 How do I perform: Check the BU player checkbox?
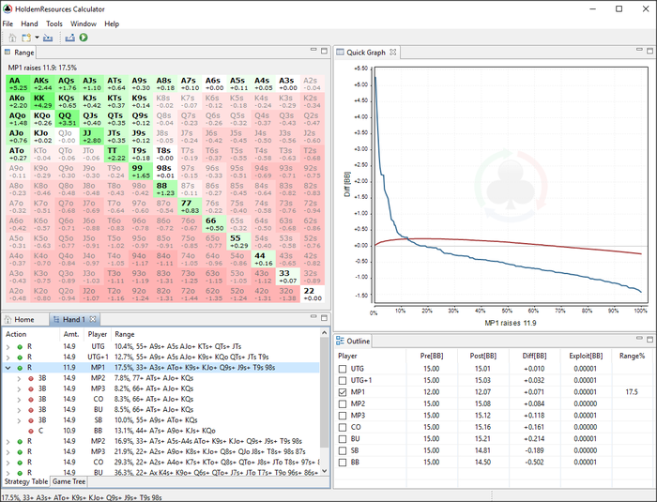343,439
